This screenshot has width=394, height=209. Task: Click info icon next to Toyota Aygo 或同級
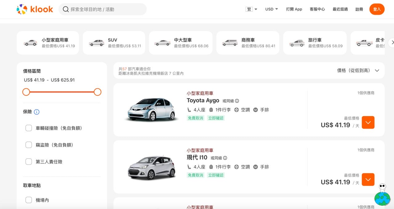click(237, 101)
